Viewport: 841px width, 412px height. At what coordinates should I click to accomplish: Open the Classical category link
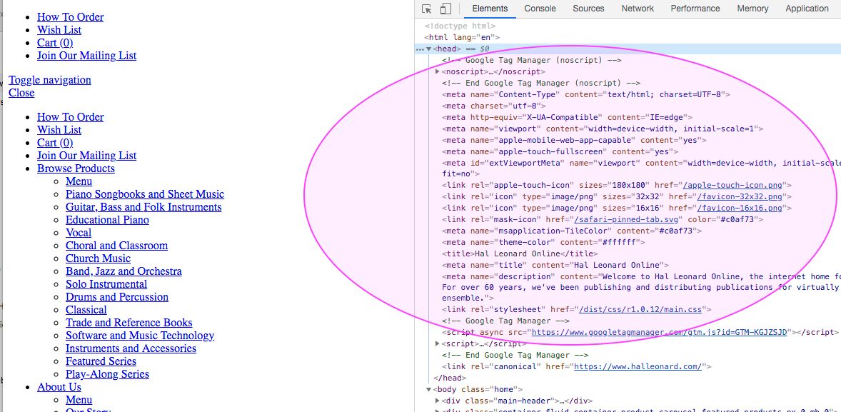[x=86, y=310]
